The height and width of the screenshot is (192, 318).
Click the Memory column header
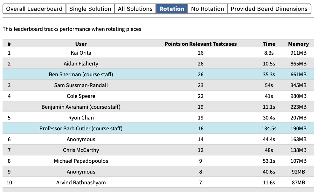tap(298, 44)
